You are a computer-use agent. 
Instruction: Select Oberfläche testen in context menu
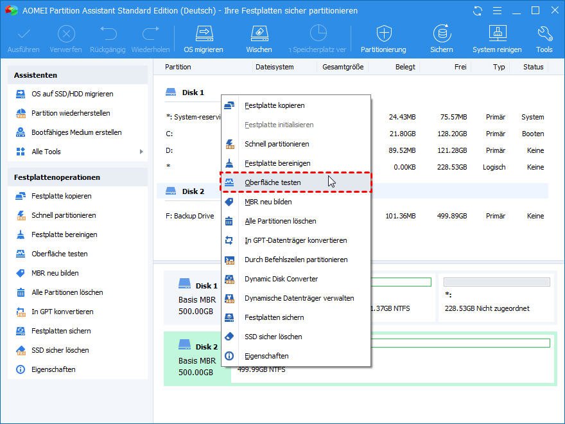(x=296, y=182)
